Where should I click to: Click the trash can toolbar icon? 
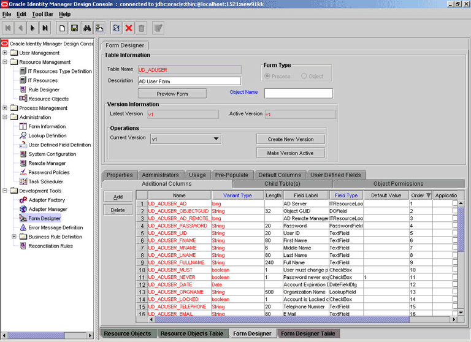point(141,28)
